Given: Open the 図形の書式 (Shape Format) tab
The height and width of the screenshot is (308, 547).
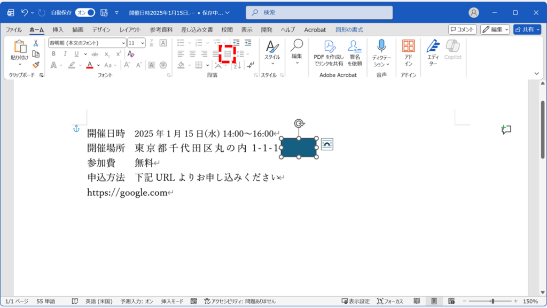Looking at the screenshot, I should (350, 30).
